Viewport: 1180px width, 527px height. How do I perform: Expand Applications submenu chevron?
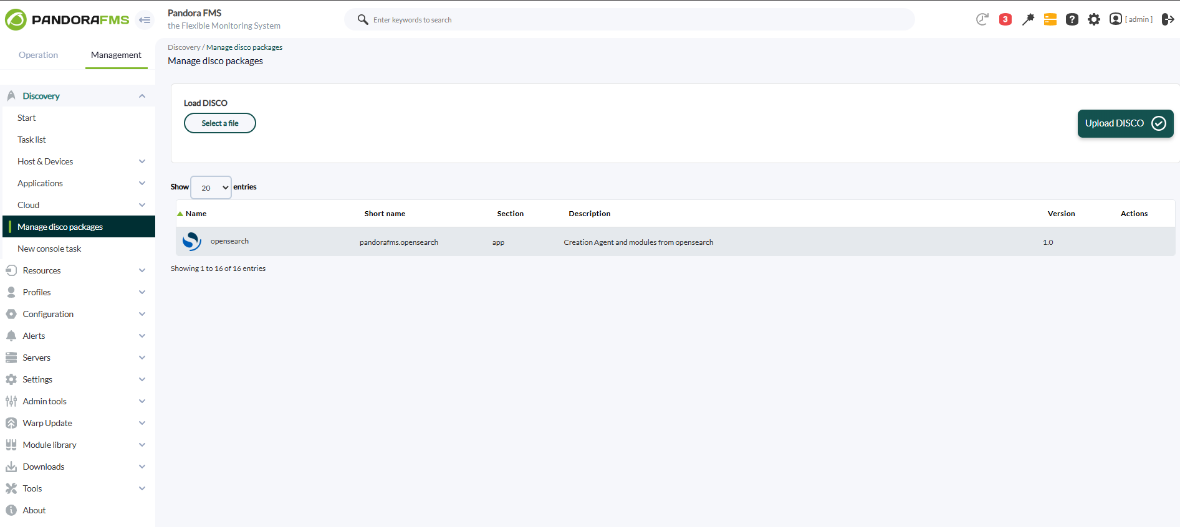pos(142,183)
